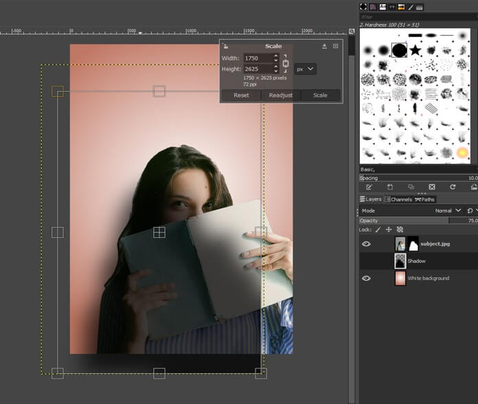Click the lock alpha checkerboard icon
Viewport: 478px width, 404px height.
click(400, 229)
